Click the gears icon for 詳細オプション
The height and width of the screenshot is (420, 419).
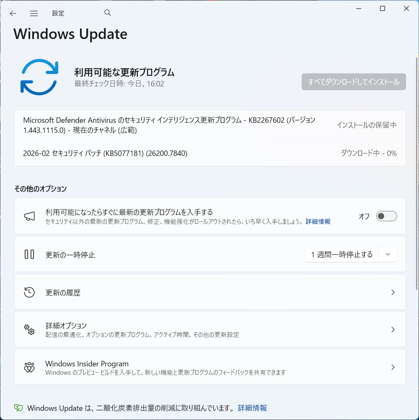click(x=29, y=329)
